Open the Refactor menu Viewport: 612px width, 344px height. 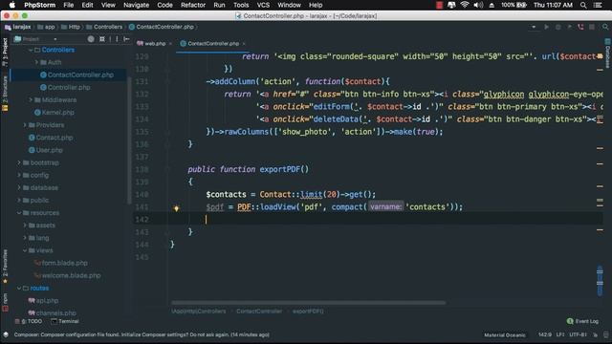[x=193, y=5]
